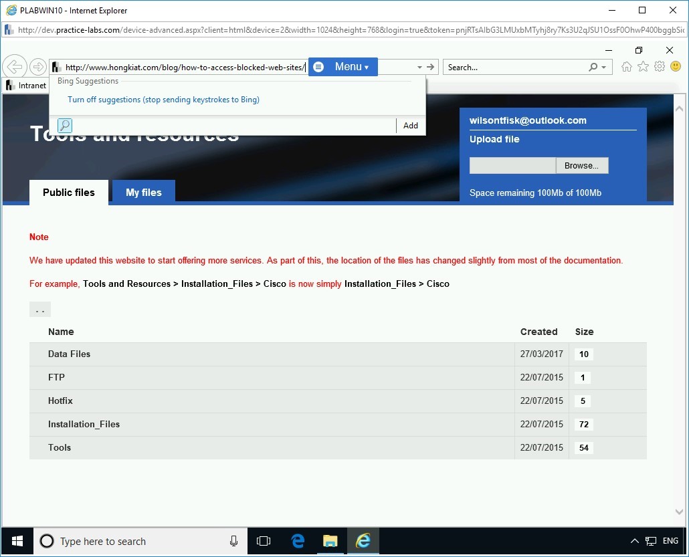This screenshot has width=689, height=557.
Task: Open browser settings via the gear icon
Action: [x=660, y=67]
